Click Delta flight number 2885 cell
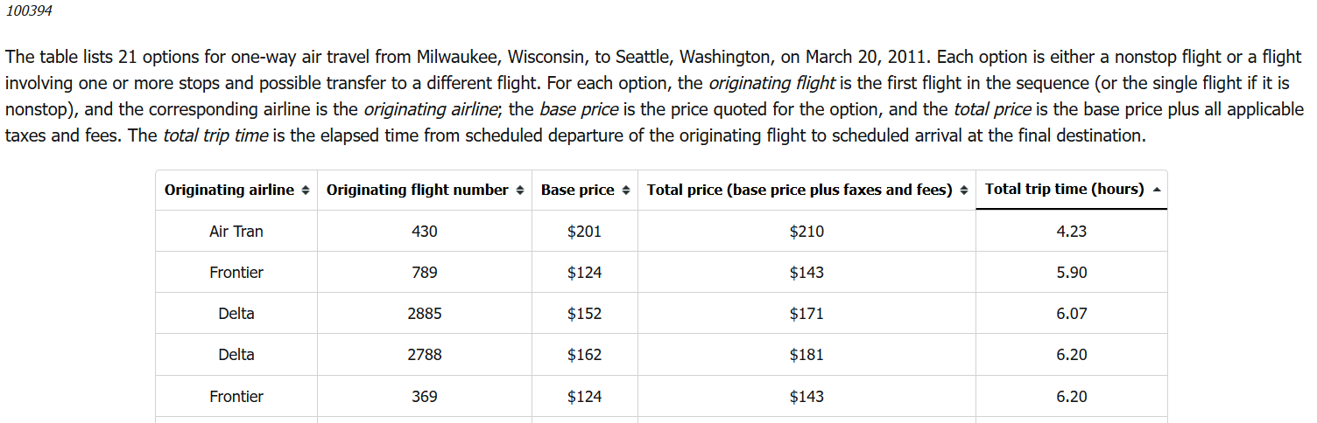Image resolution: width=1317 pixels, height=423 pixels. (425, 314)
